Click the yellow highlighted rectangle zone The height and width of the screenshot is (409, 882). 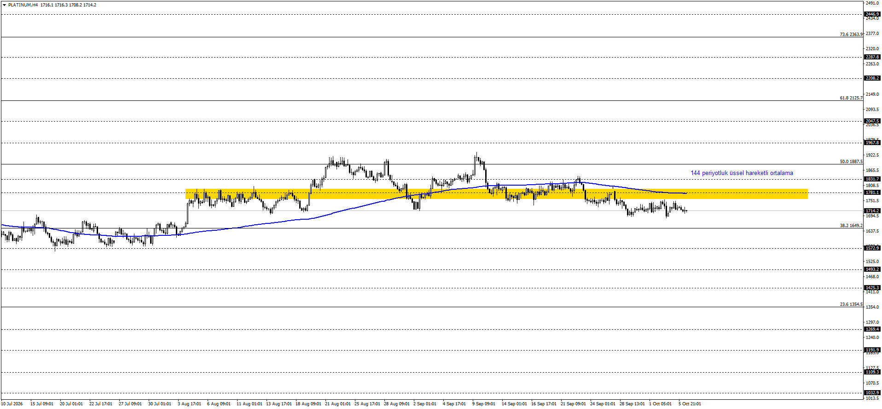[x=496, y=193]
